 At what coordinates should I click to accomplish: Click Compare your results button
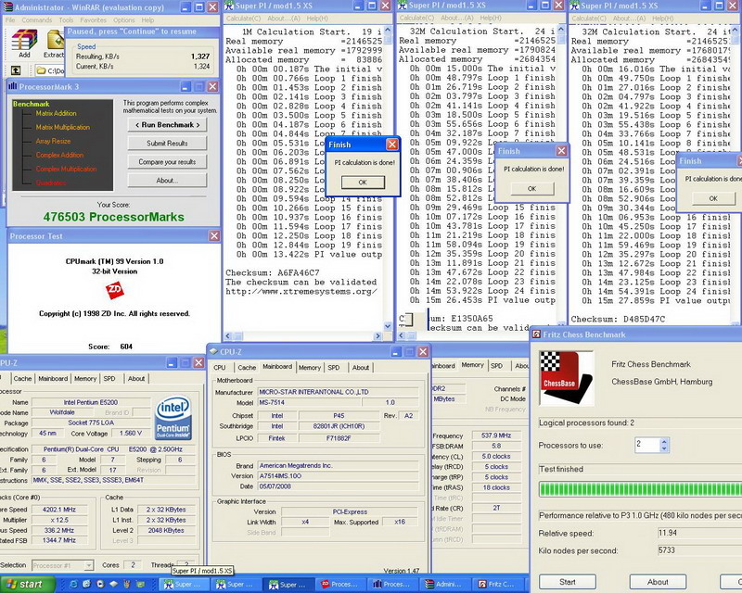[x=167, y=162]
